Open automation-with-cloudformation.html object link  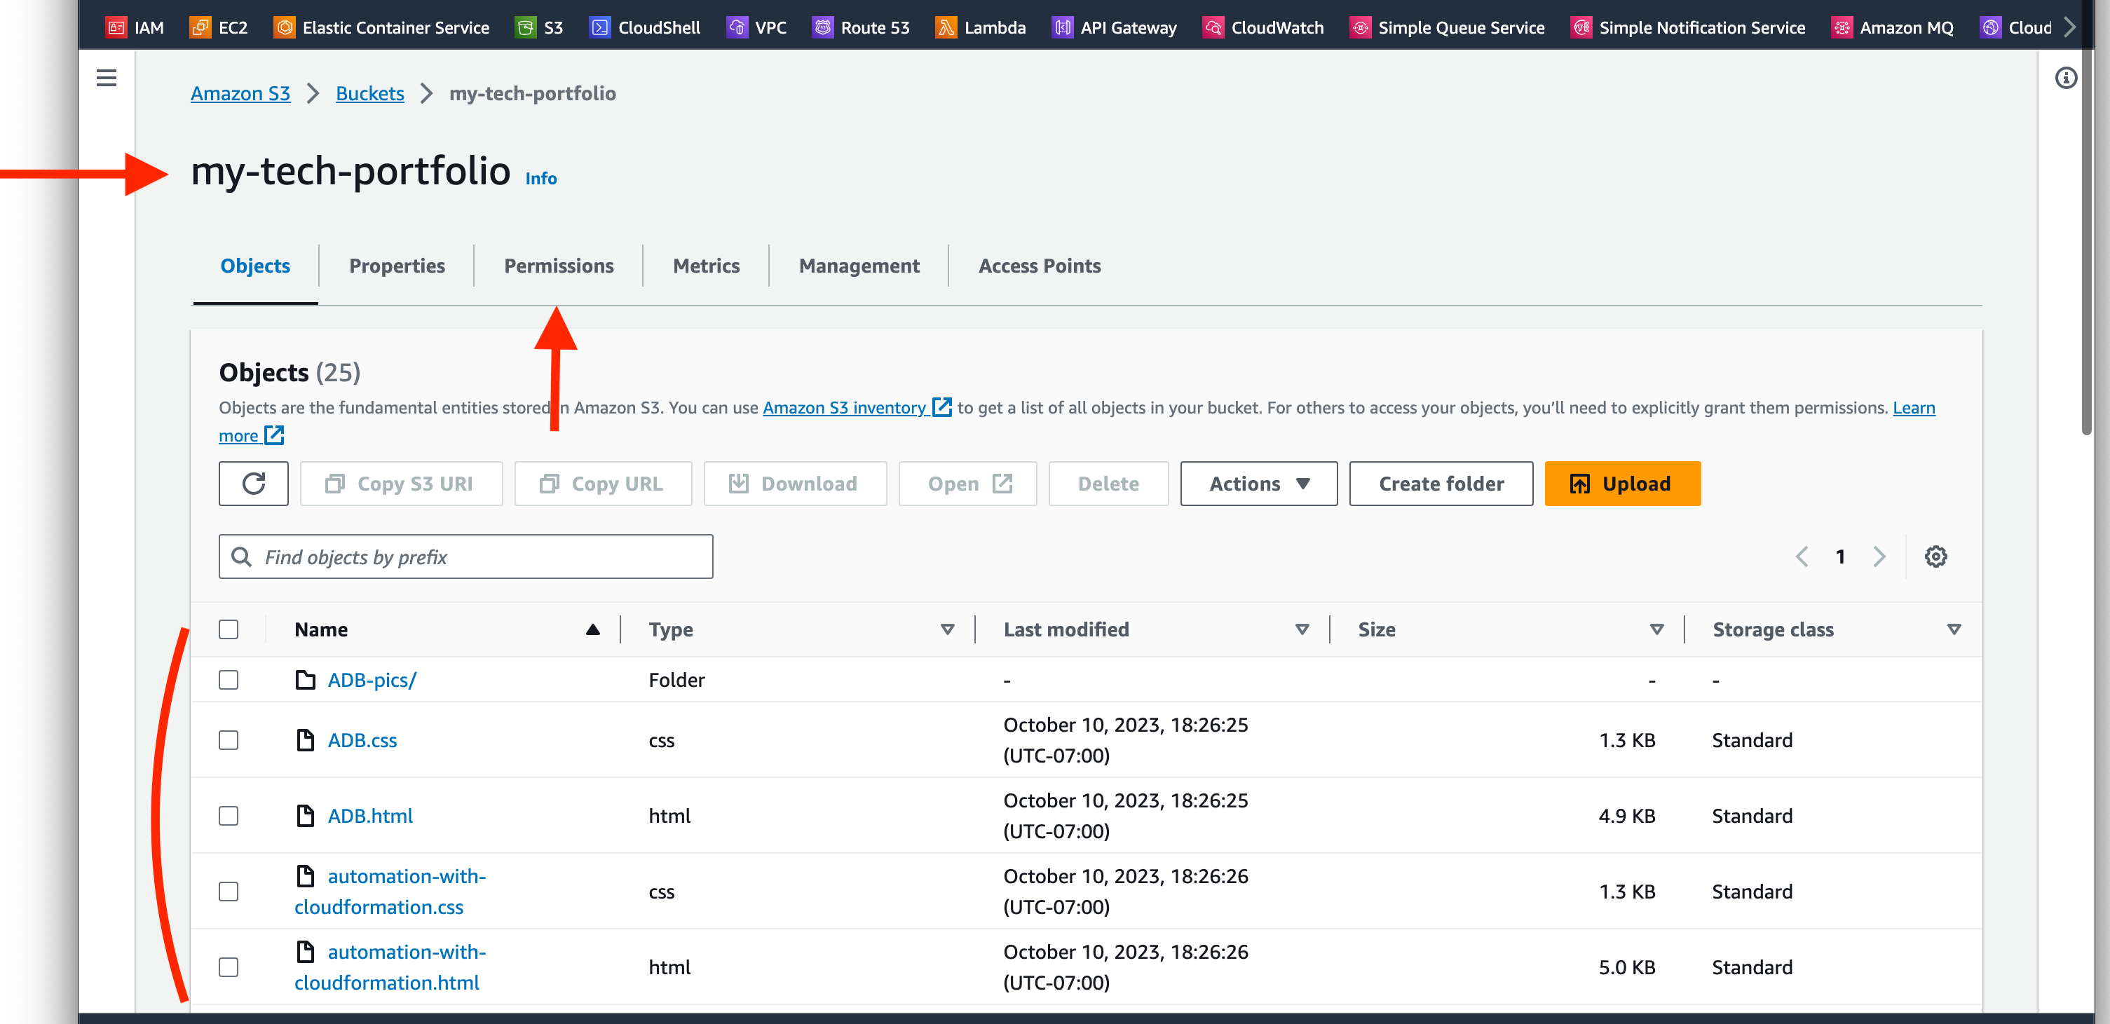pos(390,967)
